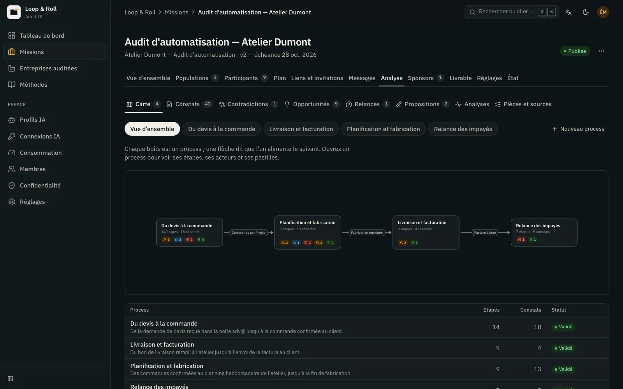The width and height of the screenshot is (623, 389).
Task: Open Pièces et sources sub-tab
Action: click(523, 104)
